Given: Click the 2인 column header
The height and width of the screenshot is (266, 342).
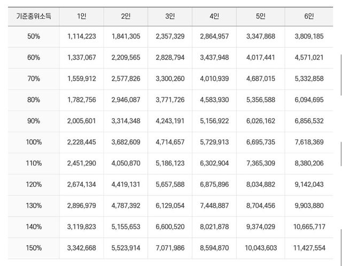Looking at the screenshot, I should click(x=126, y=16).
